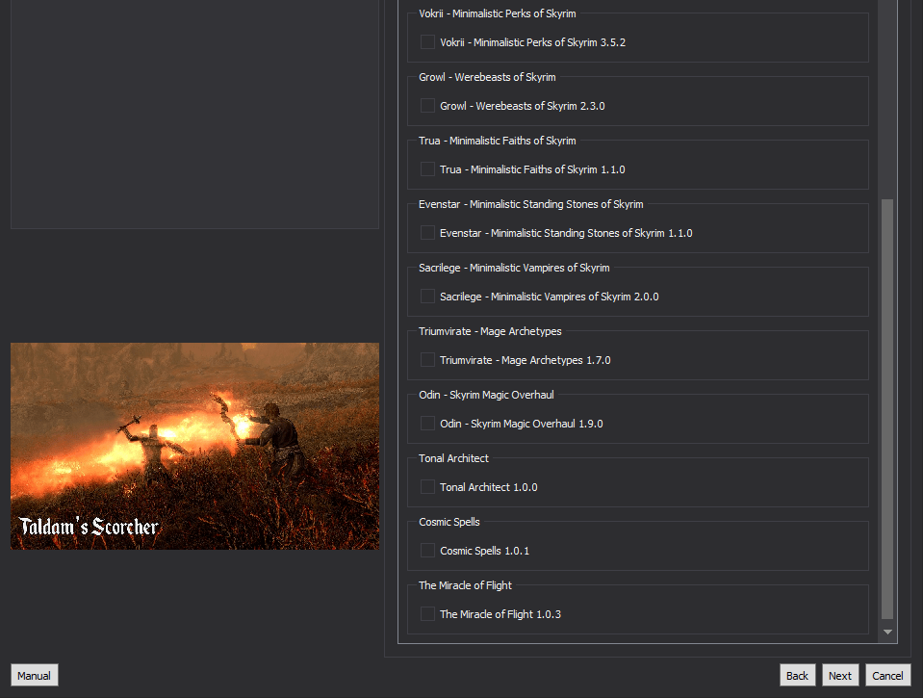Click the 'Cosmic Spells' group title
Image resolution: width=923 pixels, height=698 pixels.
click(x=449, y=522)
